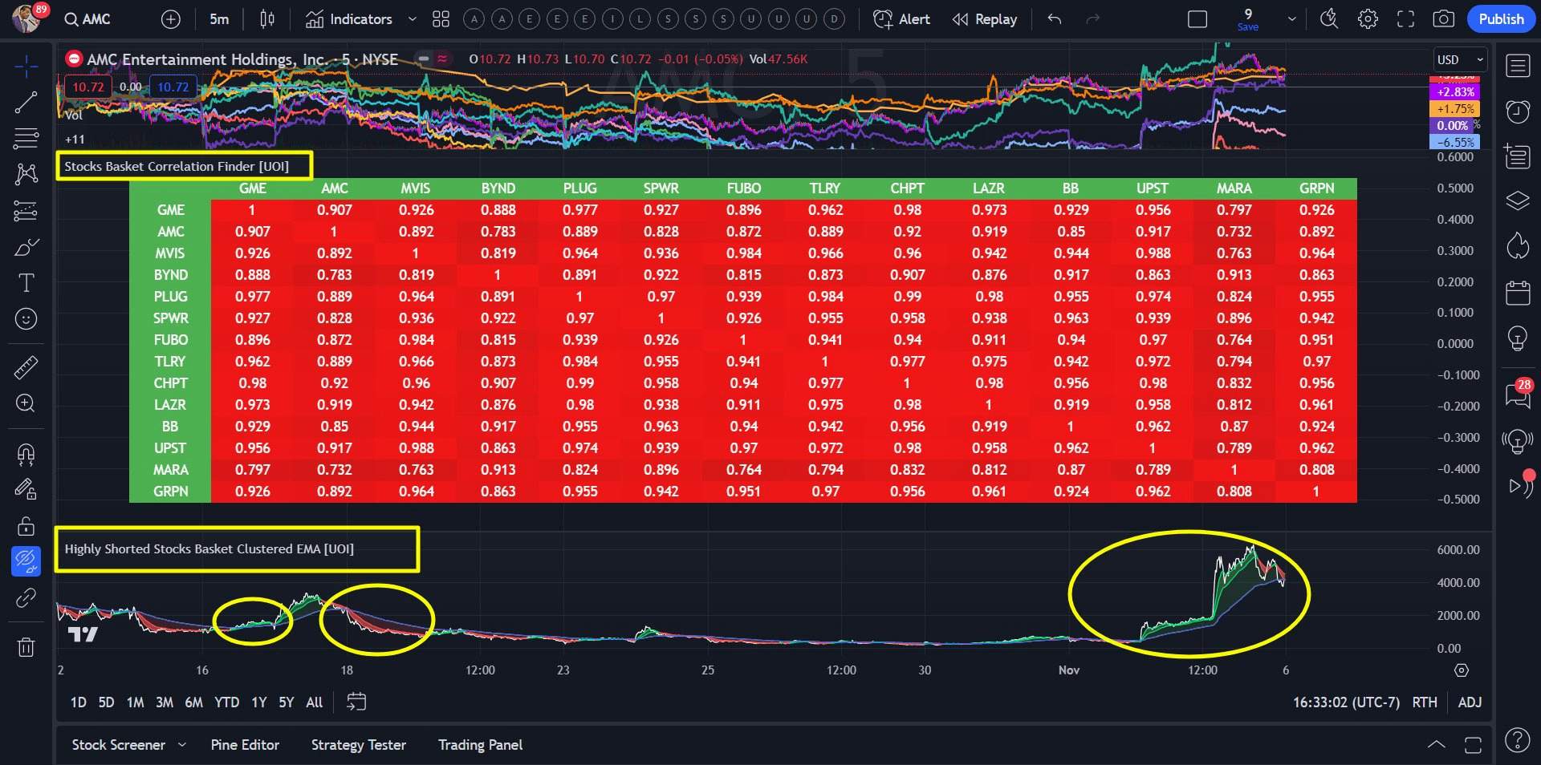
Task: Expand the favorite indicators chevron
Action: pos(413,19)
